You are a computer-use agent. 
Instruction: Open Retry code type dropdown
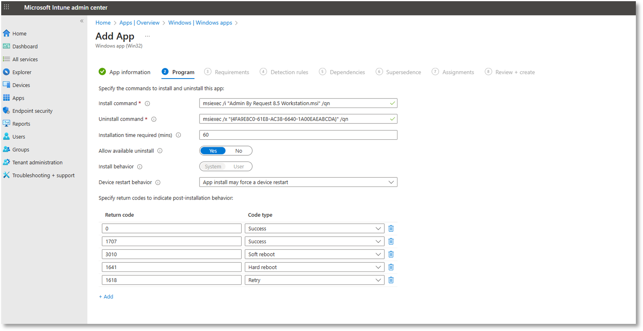315,280
